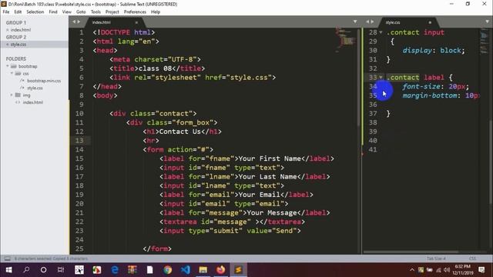
Task: Open Visual Studio Code from the taskbar
Action: 186,270
